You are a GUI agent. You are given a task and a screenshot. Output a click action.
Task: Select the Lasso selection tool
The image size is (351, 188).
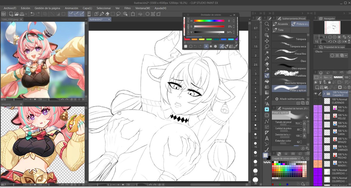(x=267, y=46)
